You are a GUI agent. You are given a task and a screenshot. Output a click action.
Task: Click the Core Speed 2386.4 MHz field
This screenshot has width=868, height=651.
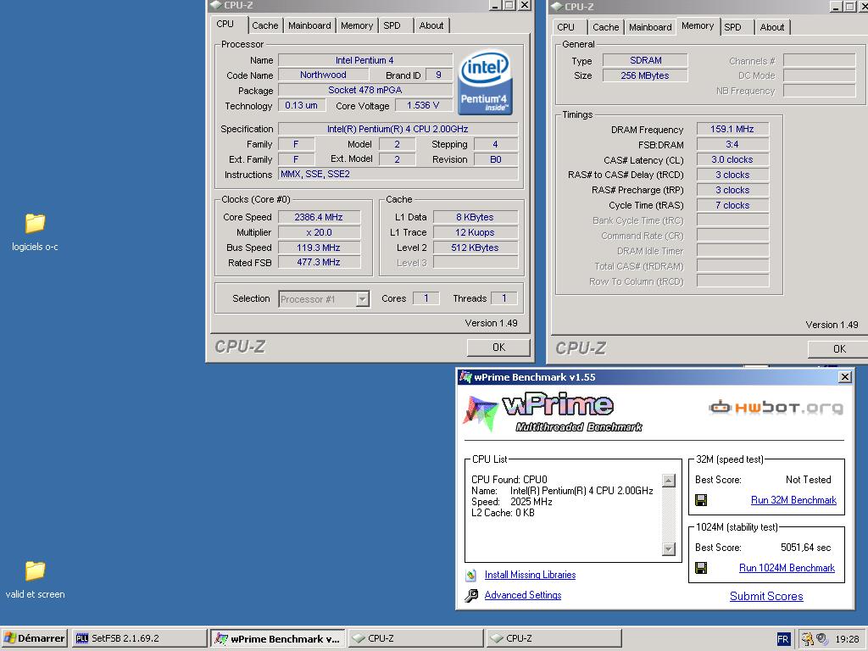(x=319, y=217)
